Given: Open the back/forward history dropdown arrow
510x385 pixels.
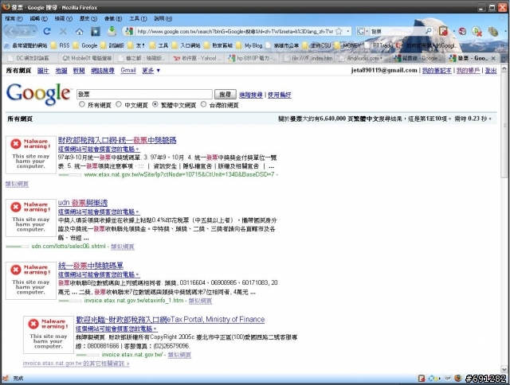Looking at the screenshot, I should coord(34,31).
